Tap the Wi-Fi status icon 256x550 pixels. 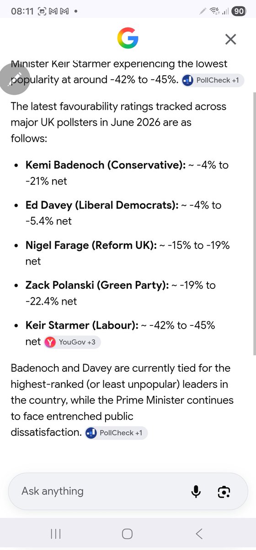tap(214, 11)
